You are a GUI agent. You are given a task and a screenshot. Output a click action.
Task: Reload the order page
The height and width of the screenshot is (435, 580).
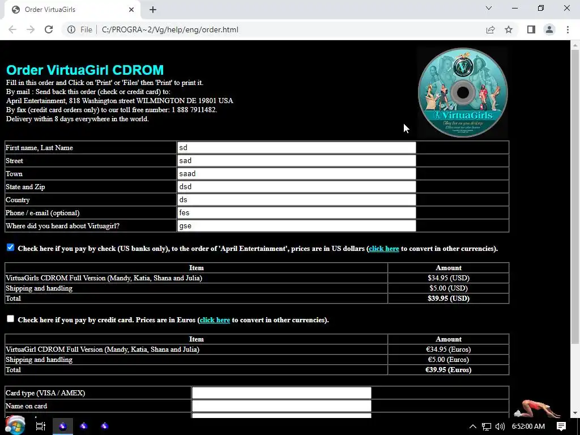pos(49,29)
